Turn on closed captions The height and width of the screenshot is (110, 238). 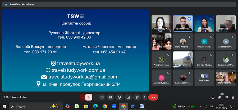click(110, 97)
